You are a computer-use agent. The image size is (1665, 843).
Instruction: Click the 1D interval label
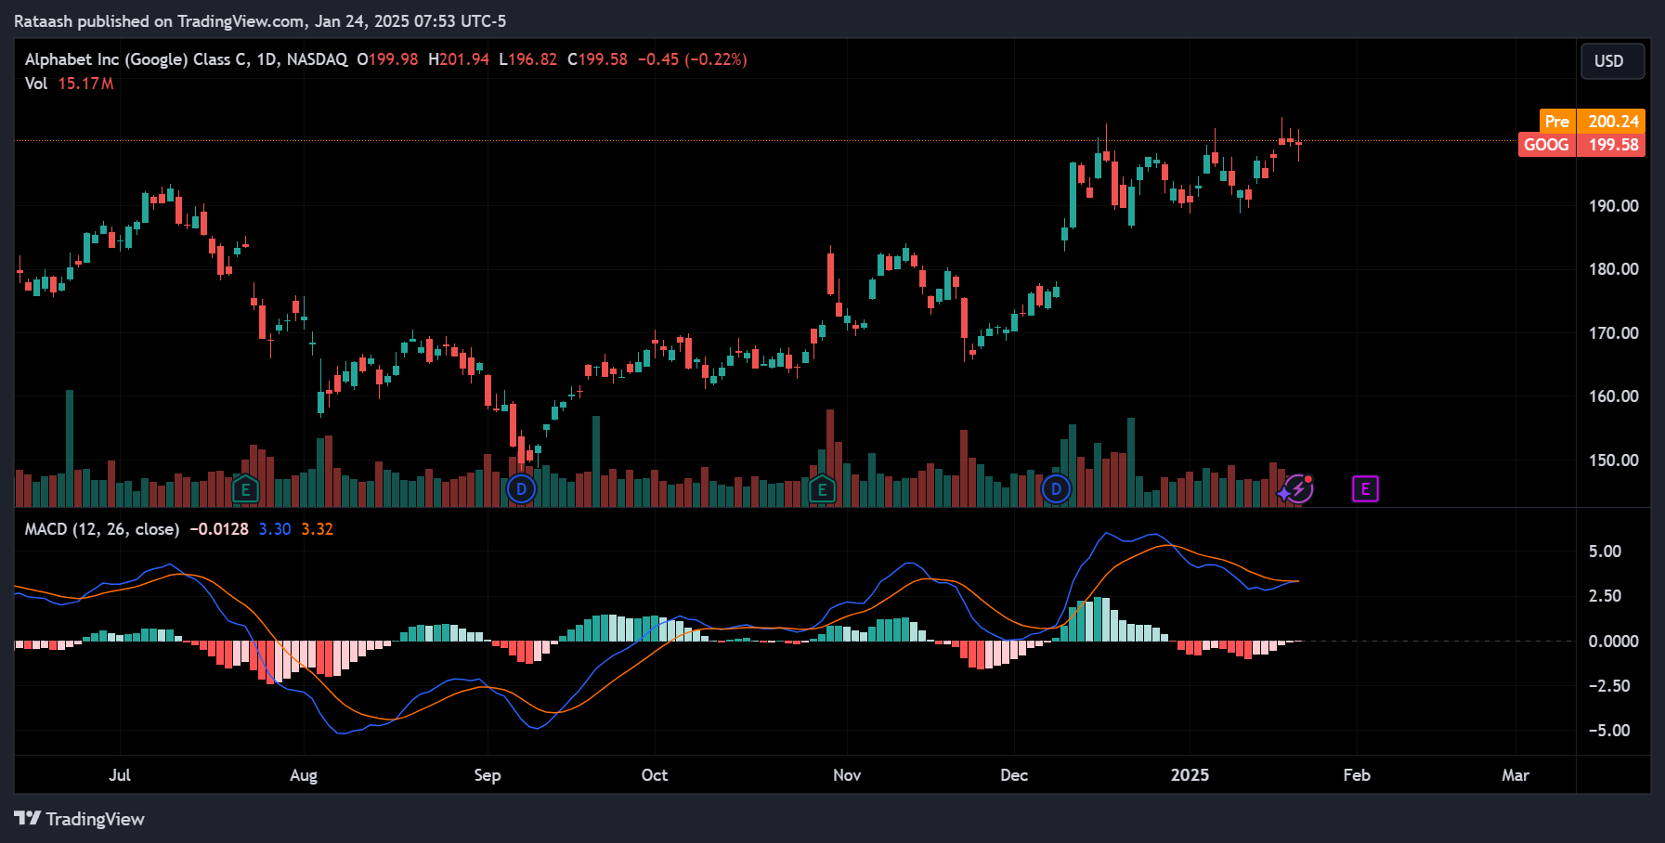point(267,59)
